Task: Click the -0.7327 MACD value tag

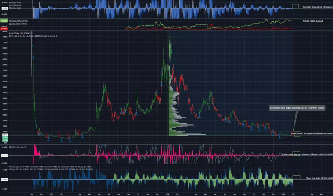Action: click(5, 155)
